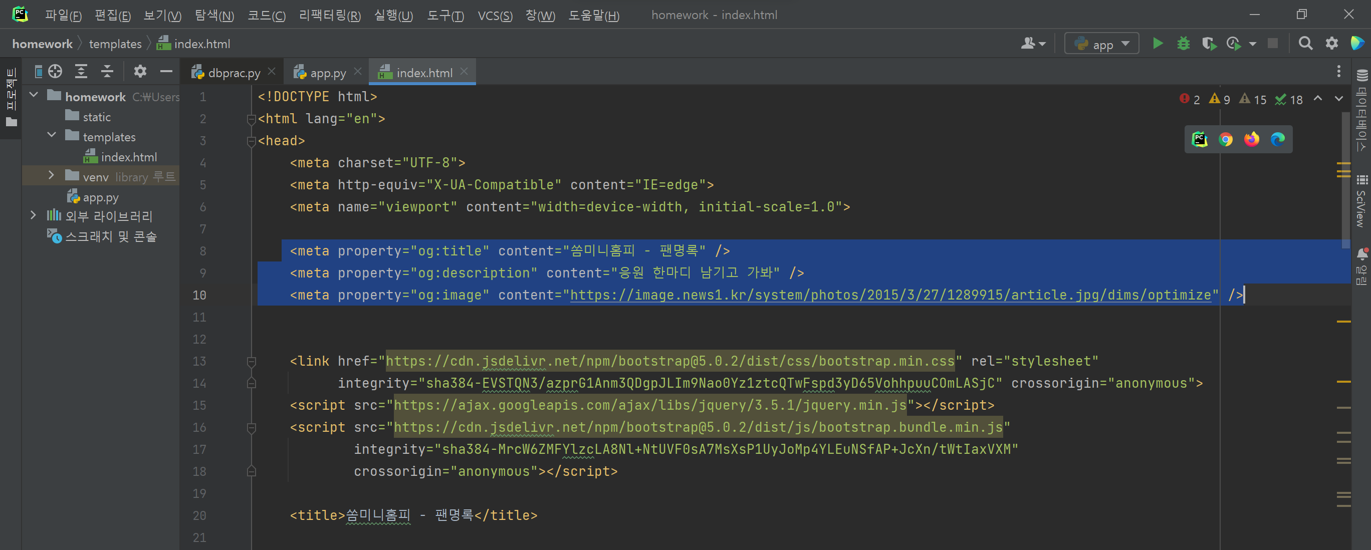1371x550 pixels.
Task: Go to next highlighted error
Action: point(1338,99)
